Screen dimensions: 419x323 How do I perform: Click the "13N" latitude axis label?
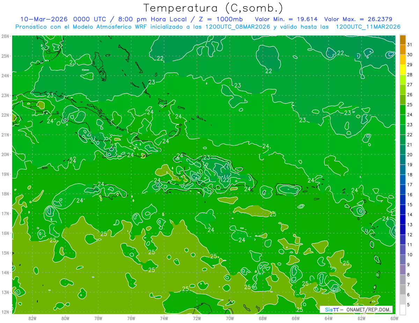click(6, 292)
